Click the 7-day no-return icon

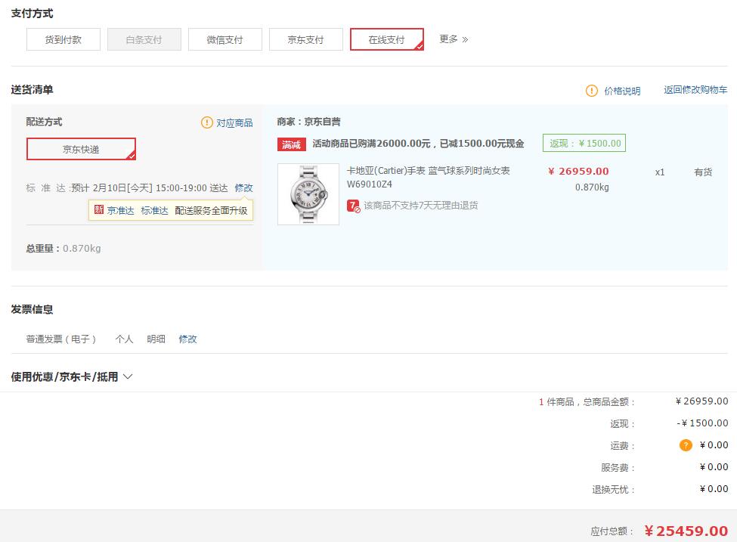coord(354,206)
